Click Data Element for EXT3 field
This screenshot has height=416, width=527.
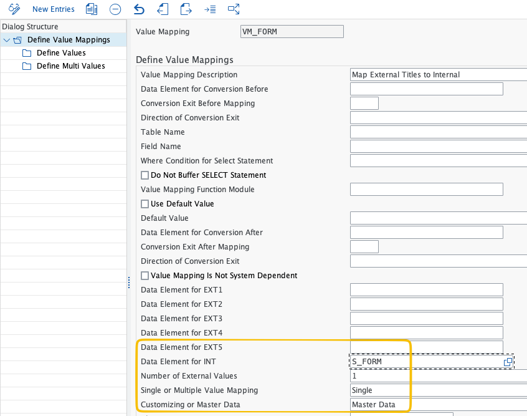point(427,319)
